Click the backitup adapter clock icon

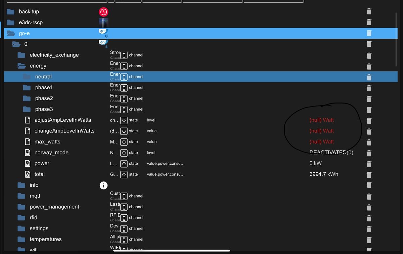103,12
